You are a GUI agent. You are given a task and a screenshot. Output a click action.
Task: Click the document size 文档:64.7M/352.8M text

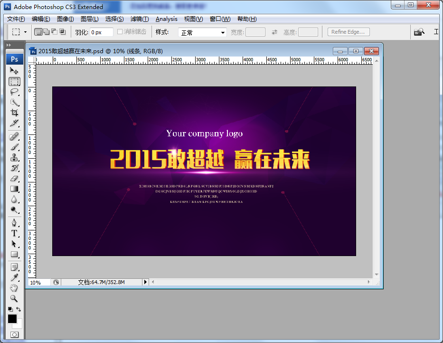click(x=102, y=282)
